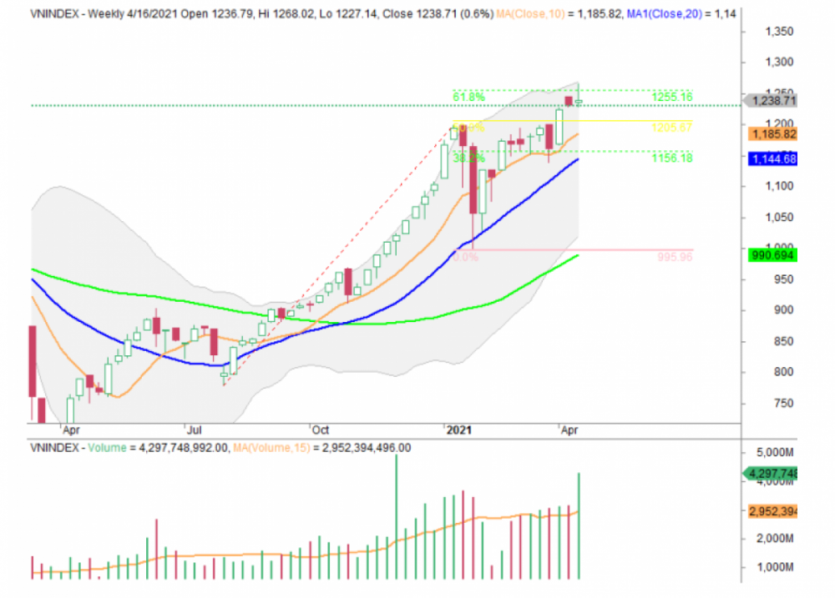Click the green 990.694 price tag

tap(773, 255)
